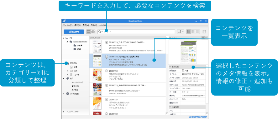
Task: Open the ヘルプ menu
Action: 103,25
